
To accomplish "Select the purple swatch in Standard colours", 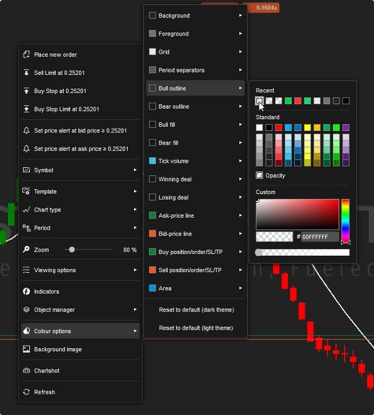I will 346,127.
